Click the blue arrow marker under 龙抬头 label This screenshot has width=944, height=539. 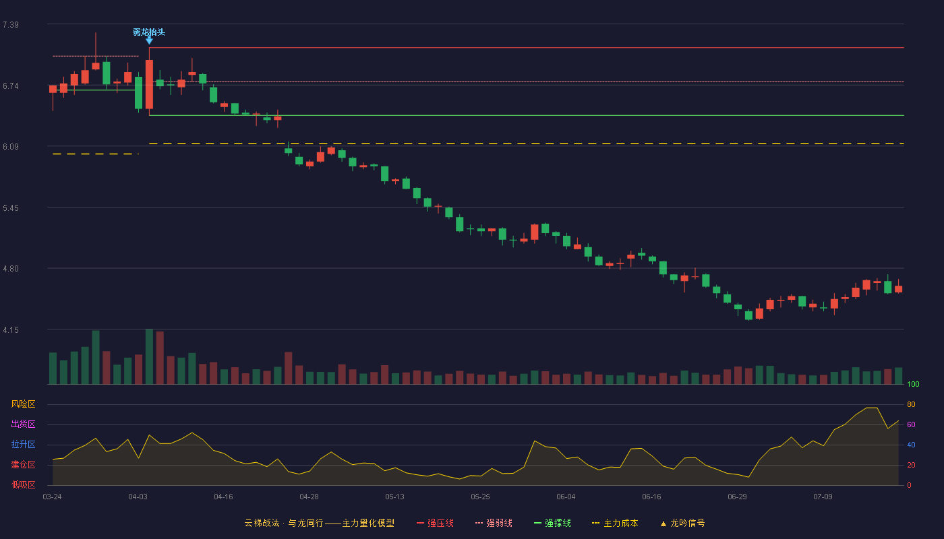click(x=149, y=41)
